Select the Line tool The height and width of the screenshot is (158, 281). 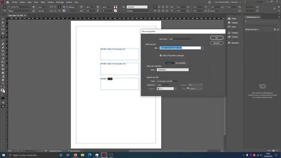pos(3,40)
